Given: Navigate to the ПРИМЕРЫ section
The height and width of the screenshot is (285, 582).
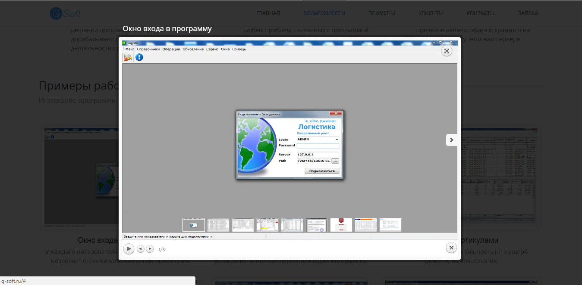Looking at the screenshot, I should (381, 13).
